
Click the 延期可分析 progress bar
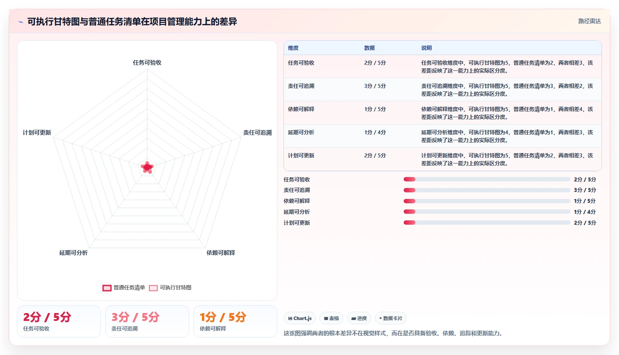point(487,212)
